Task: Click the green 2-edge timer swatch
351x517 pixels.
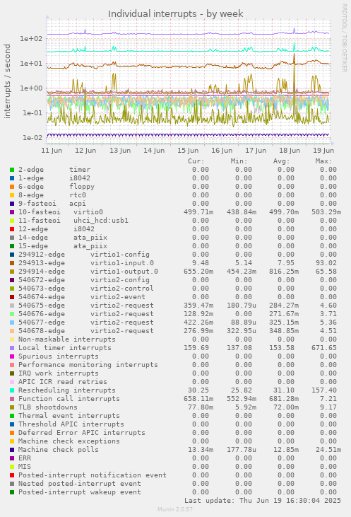Action: click(12, 170)
